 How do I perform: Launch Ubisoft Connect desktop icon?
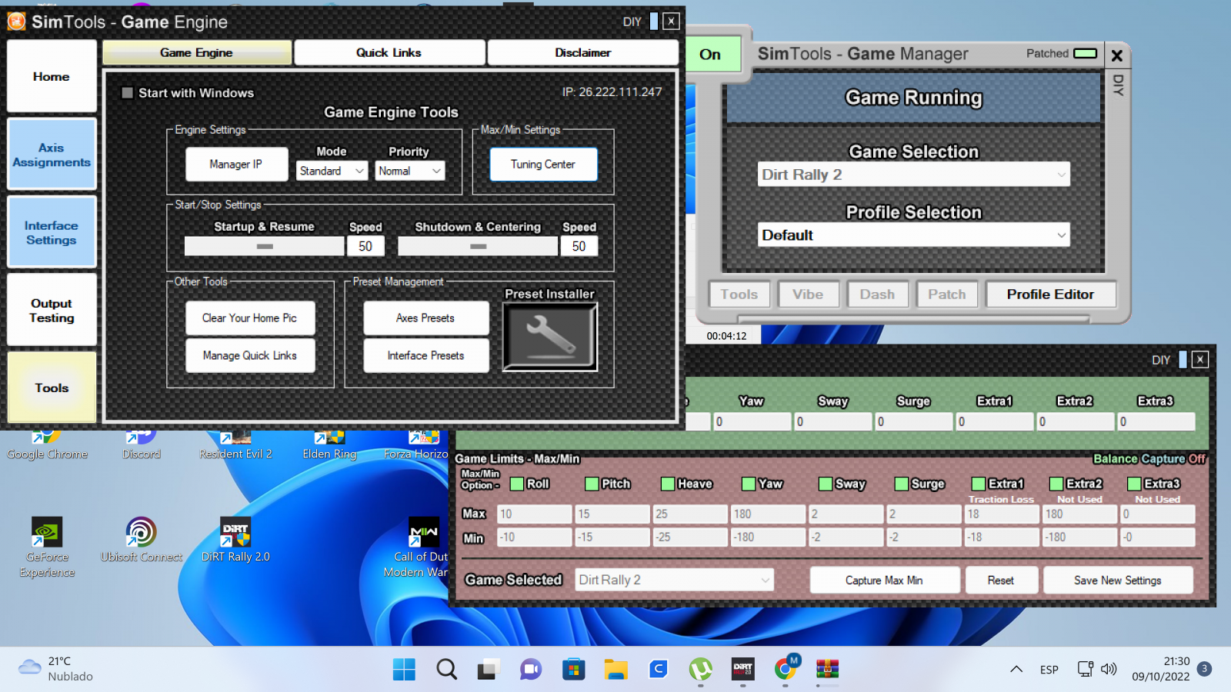(x=142, y=540)
